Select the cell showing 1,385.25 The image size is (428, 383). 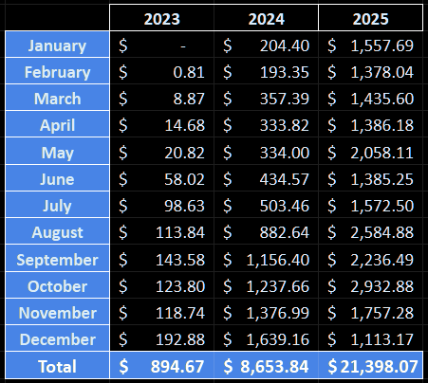(x=370, y=178)
